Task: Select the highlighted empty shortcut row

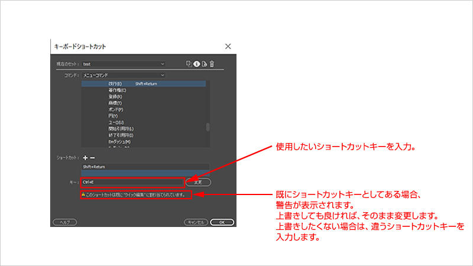Action: (145, 173)
